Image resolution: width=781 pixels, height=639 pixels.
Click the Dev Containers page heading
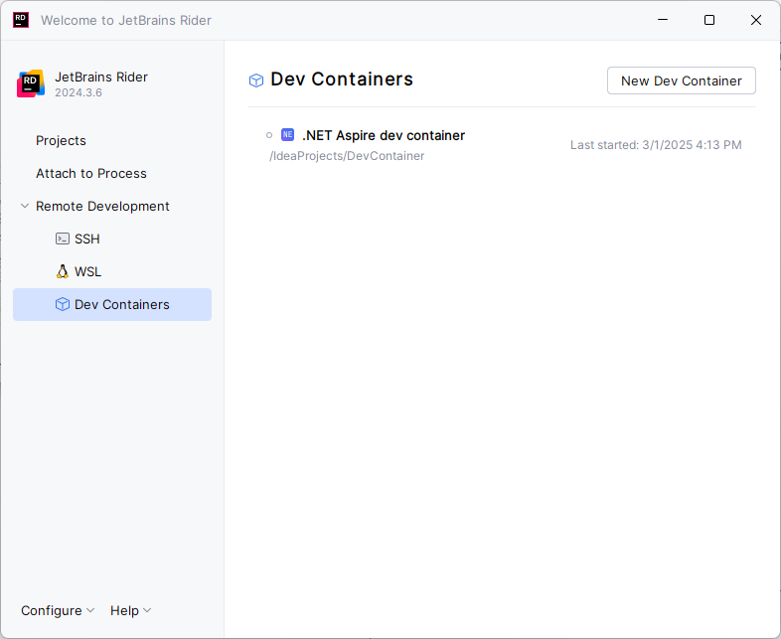point(342,80)
